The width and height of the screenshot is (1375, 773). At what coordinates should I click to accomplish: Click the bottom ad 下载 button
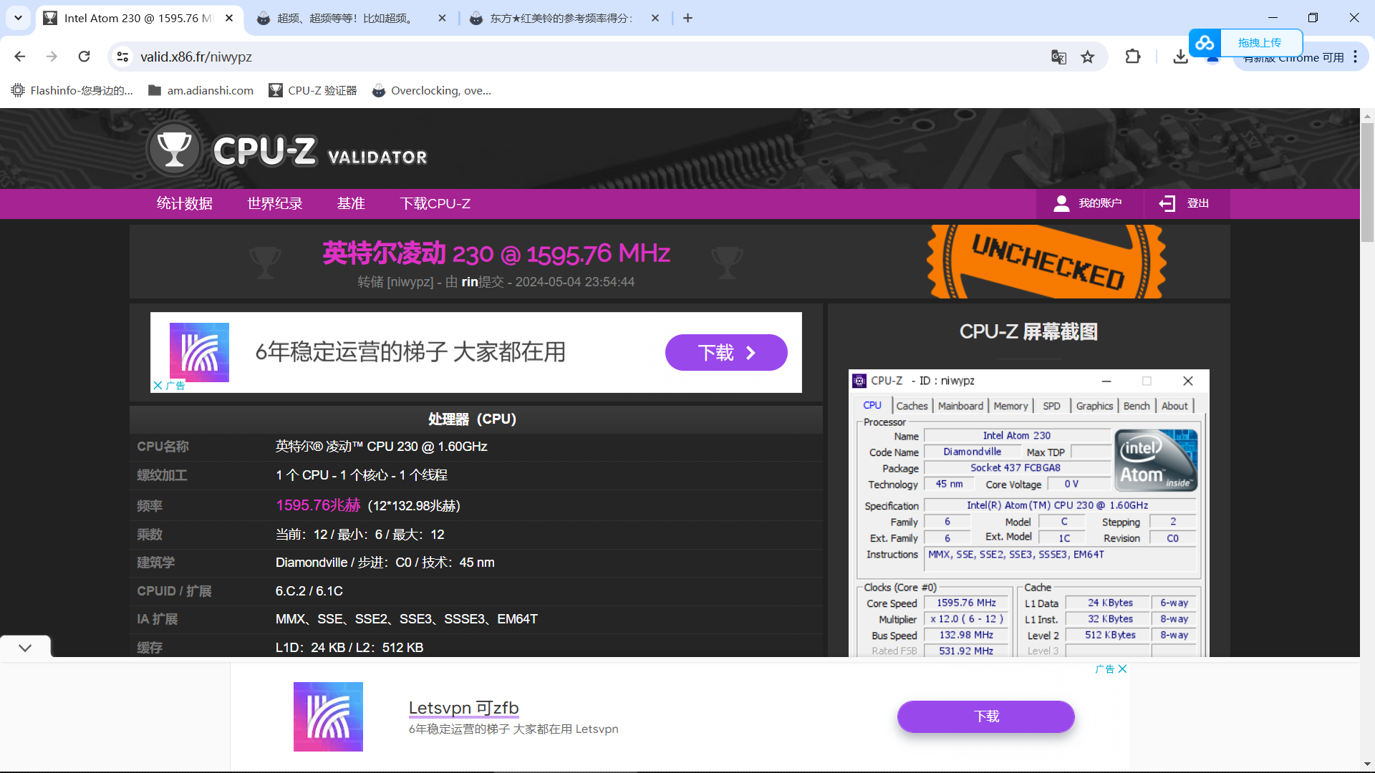(x=986, y=716)
